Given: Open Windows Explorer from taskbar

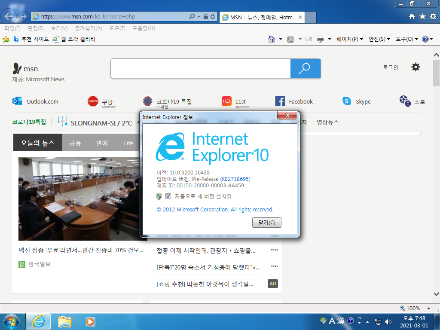Looking at the screenshot, I should pyautogui.click(x=65, y=321).
